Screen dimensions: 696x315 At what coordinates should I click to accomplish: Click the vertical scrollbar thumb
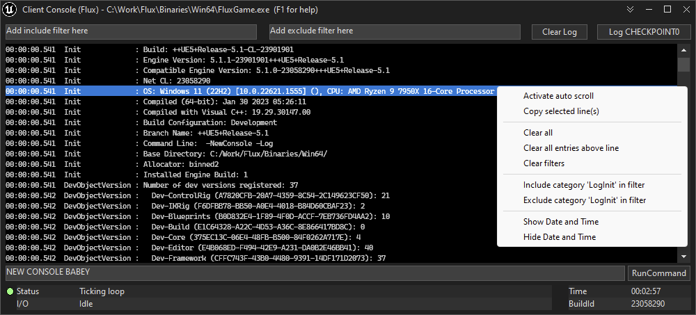(x=684, y=65)
